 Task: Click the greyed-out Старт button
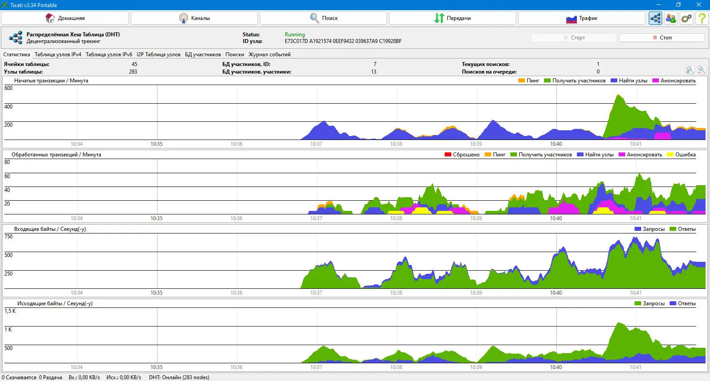point(574,38)
